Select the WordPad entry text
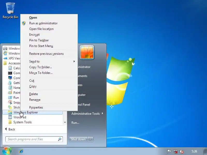Viewport: 207px width, 155px height. tap(20, 117)
